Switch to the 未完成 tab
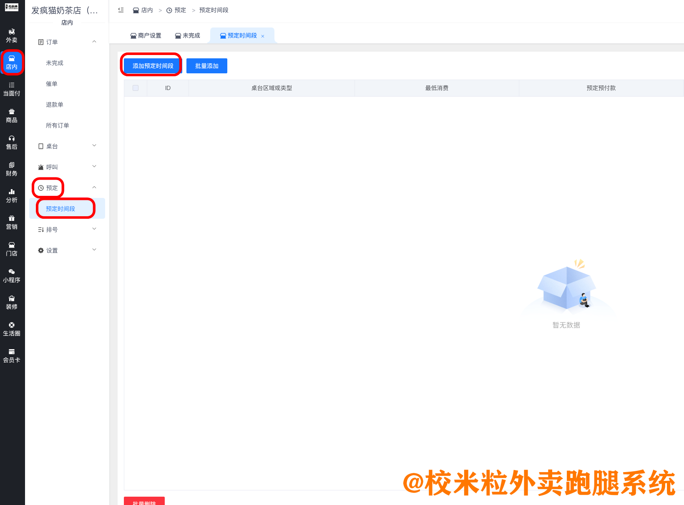 click(x=187, y=35)
